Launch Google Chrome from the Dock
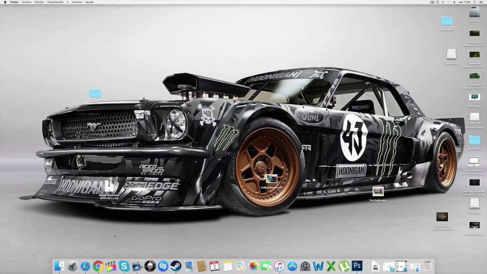This screenshot has width=487, height=274. 98,266
